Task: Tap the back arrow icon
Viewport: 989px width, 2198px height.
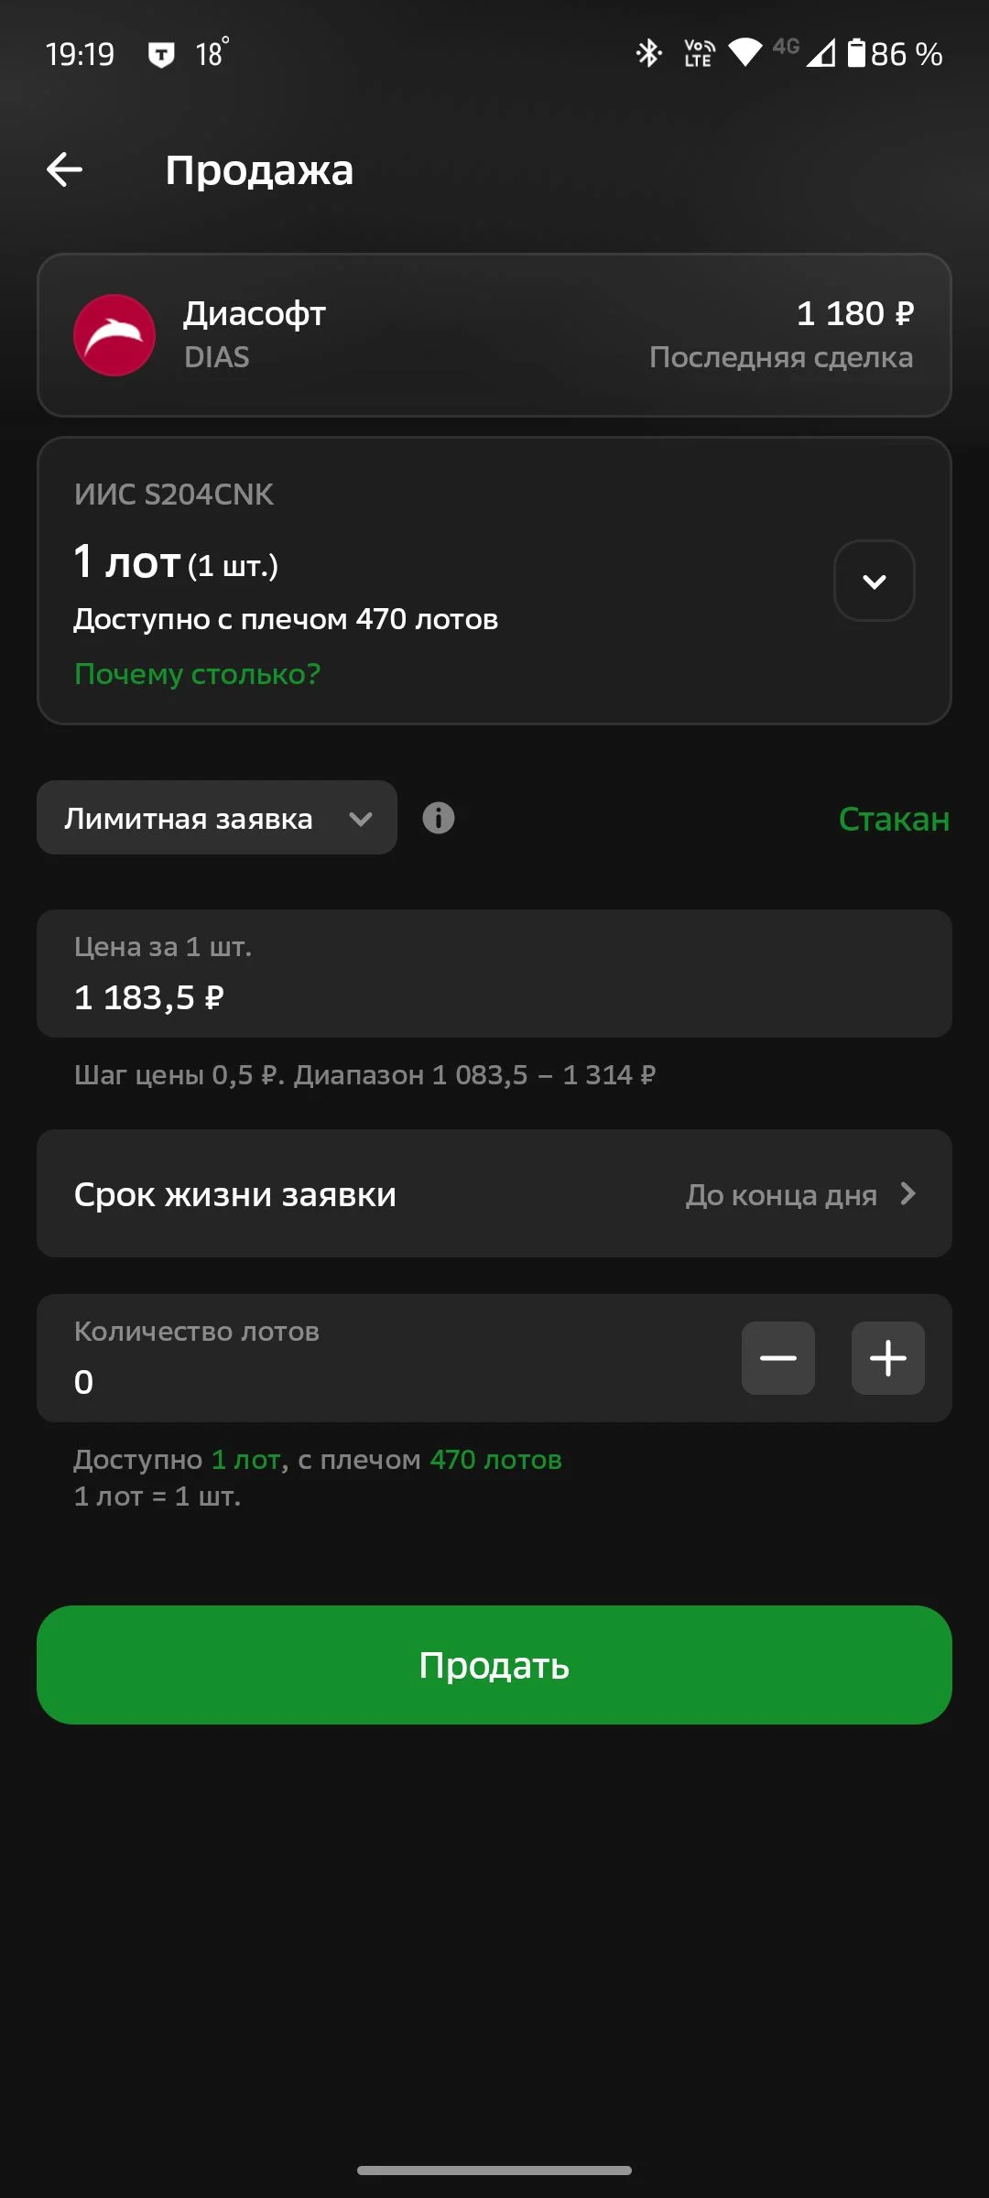Action: pyautogui.click(x=64, y=169)
